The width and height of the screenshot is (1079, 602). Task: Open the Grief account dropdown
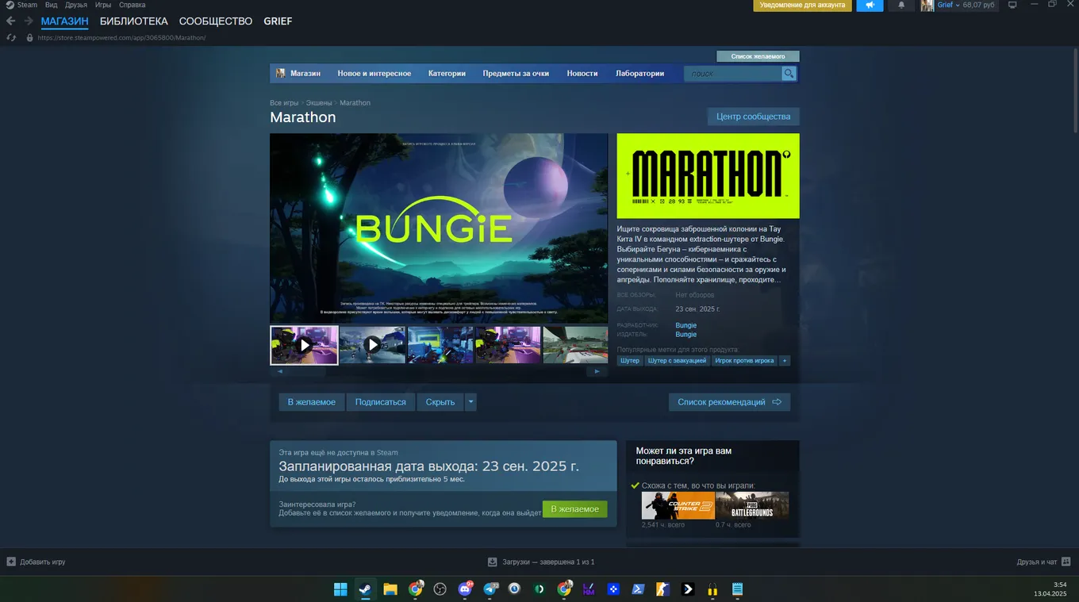point(948,6)
